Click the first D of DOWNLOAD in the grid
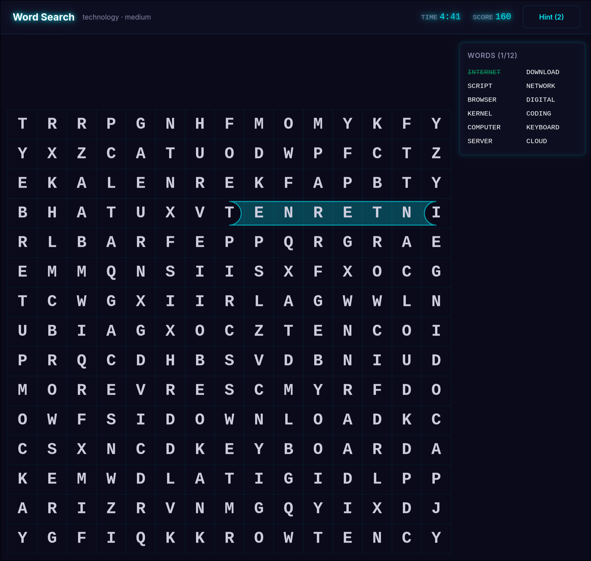This screenshot has width=591, height=561. coord(170,420)
